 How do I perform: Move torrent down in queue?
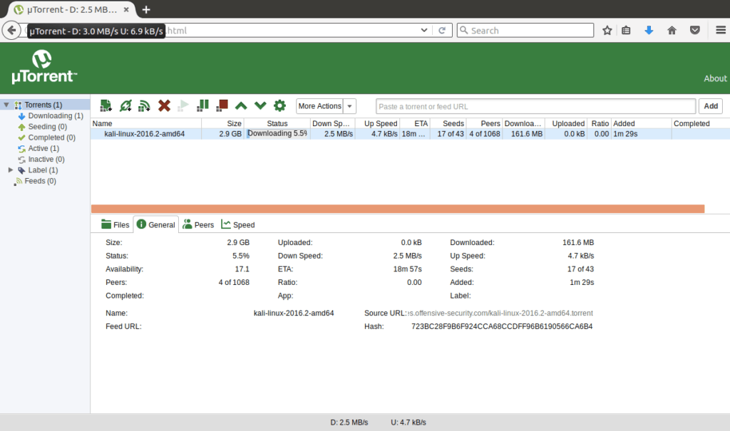tap(260, 105)
